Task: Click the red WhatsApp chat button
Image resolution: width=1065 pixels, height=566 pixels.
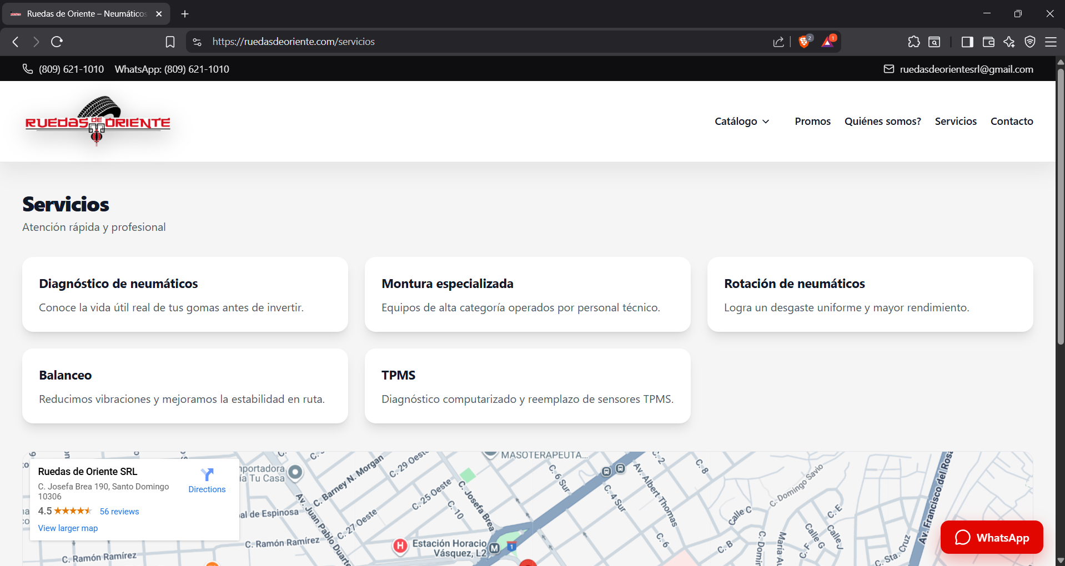Action: tap(991, 537)
